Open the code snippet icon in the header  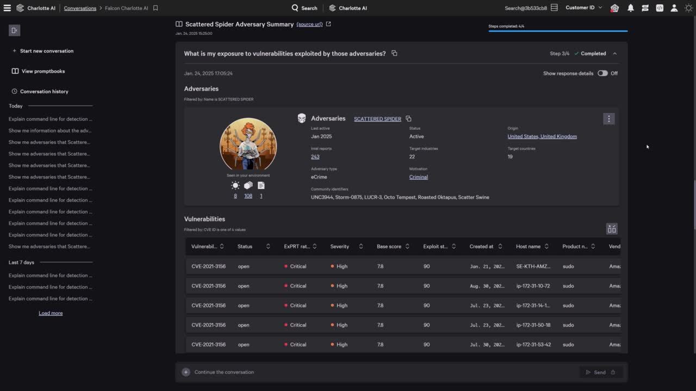(660, 8)
